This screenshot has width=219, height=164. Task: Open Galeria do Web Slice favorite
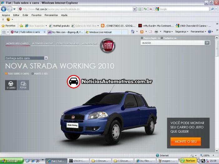pyautogui.click(x=85, y=26)
